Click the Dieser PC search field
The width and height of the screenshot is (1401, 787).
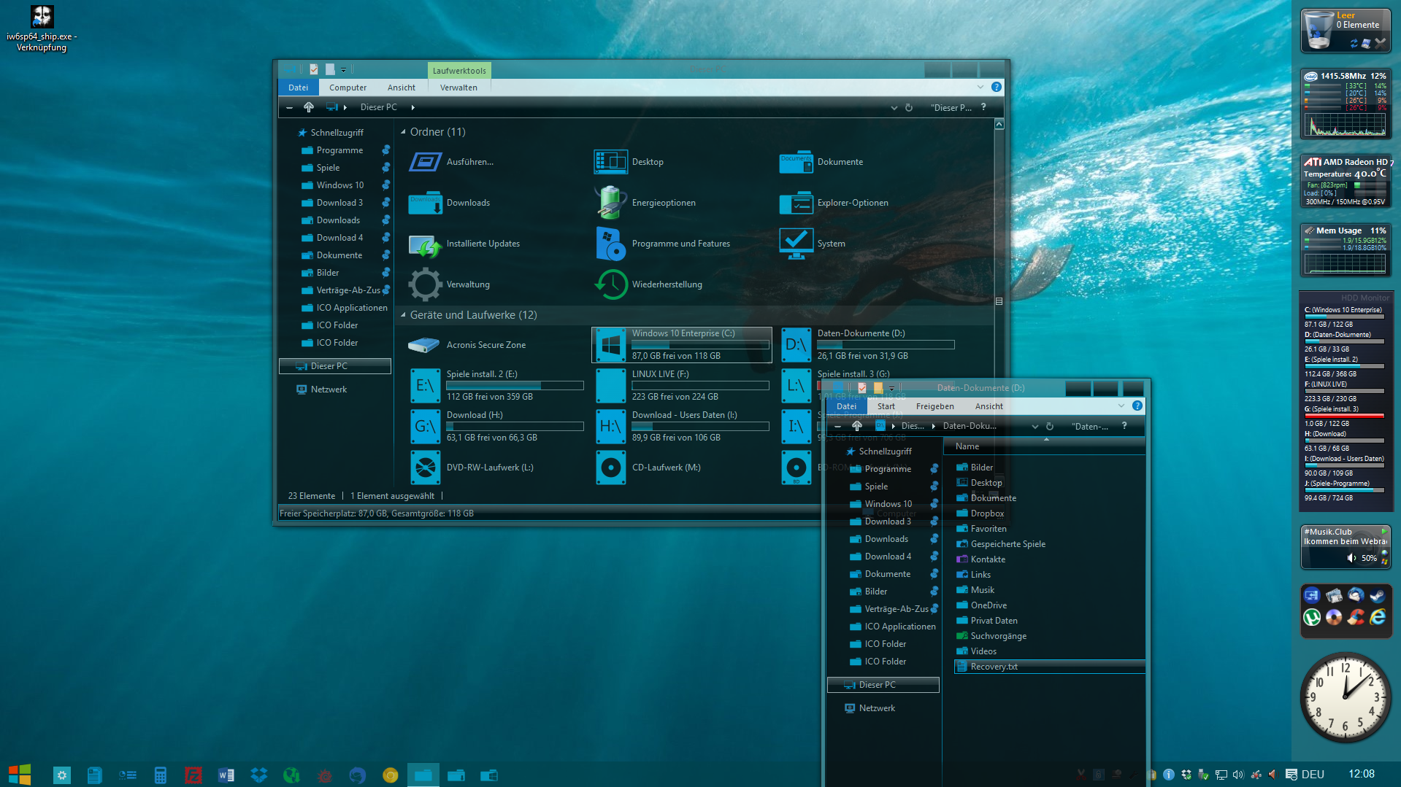[951, 108]
